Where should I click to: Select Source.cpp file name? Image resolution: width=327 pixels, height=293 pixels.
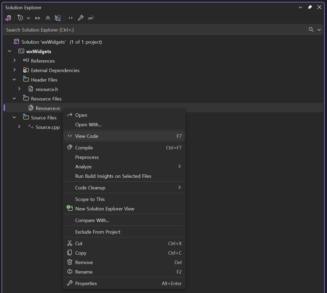[x=48, y=127]
